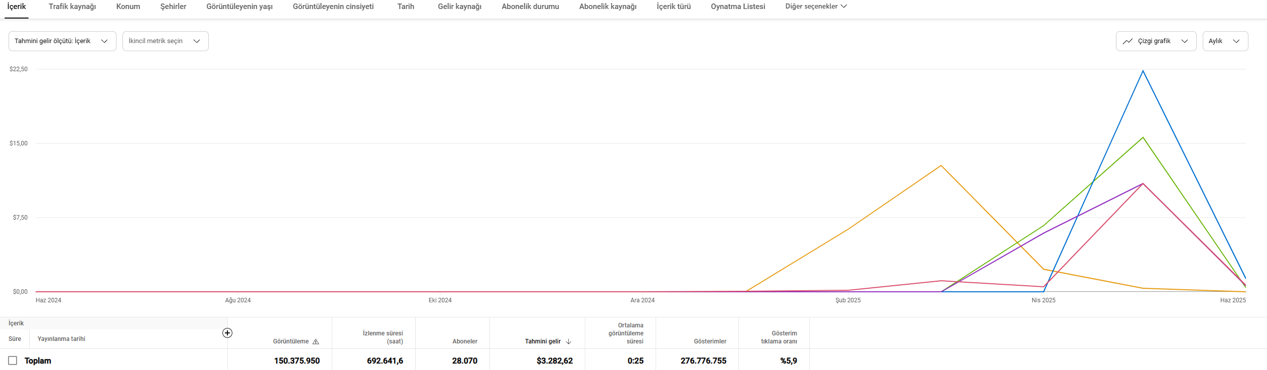Screen dimensions: 1267x370
Task: Switch to the Tarih tab
Action: (x=406, y=7)
